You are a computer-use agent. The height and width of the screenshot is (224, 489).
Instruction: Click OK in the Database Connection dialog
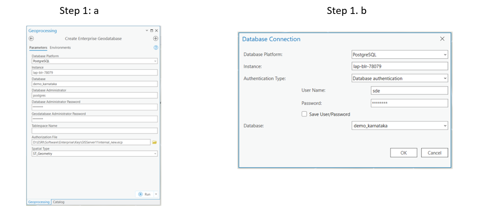click(x=404, y=153)
